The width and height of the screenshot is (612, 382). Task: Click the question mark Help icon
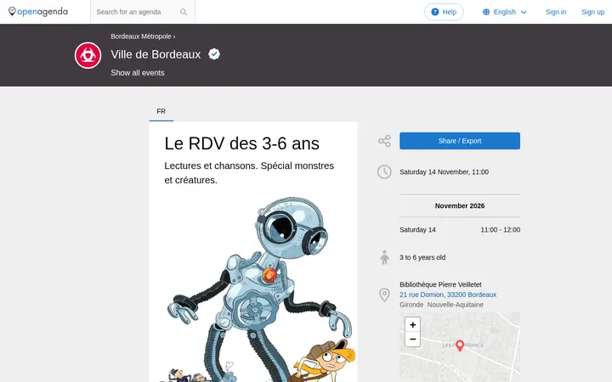click(x=435, y=12)
